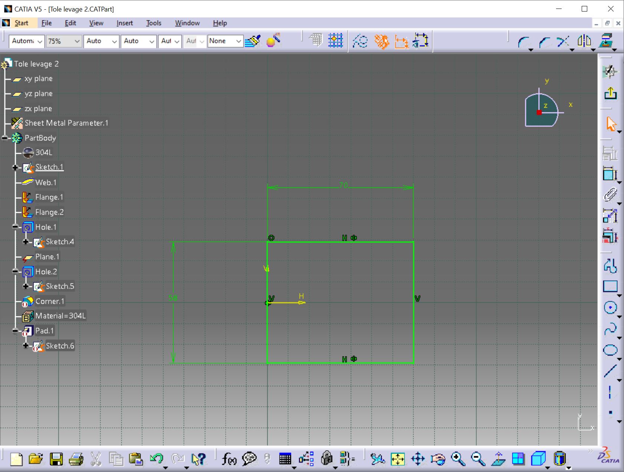Click the Open file folder icon
This screenshot has width=624, height=472.
36,459
